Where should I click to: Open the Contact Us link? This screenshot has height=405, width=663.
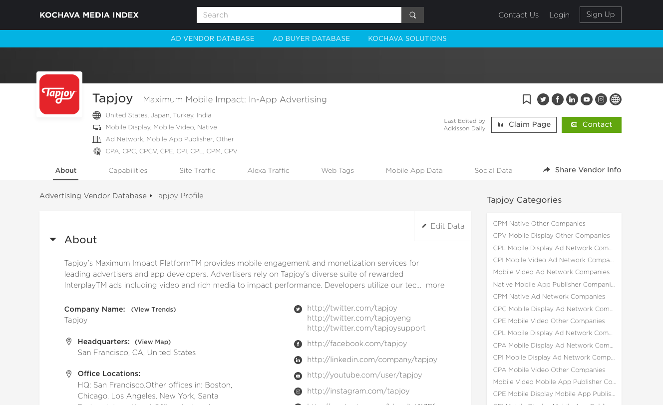pyautogui.click(x=518, y=15)
